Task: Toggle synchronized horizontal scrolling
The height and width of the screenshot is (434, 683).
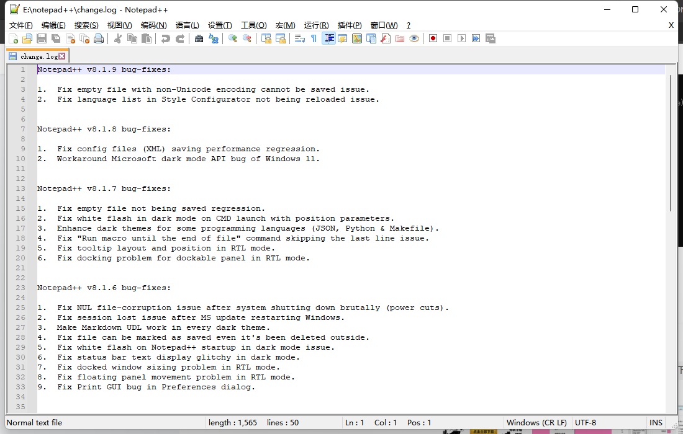Action: point(280,38)
